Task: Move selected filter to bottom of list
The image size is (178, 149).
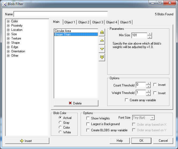Action: click(102, 57)
